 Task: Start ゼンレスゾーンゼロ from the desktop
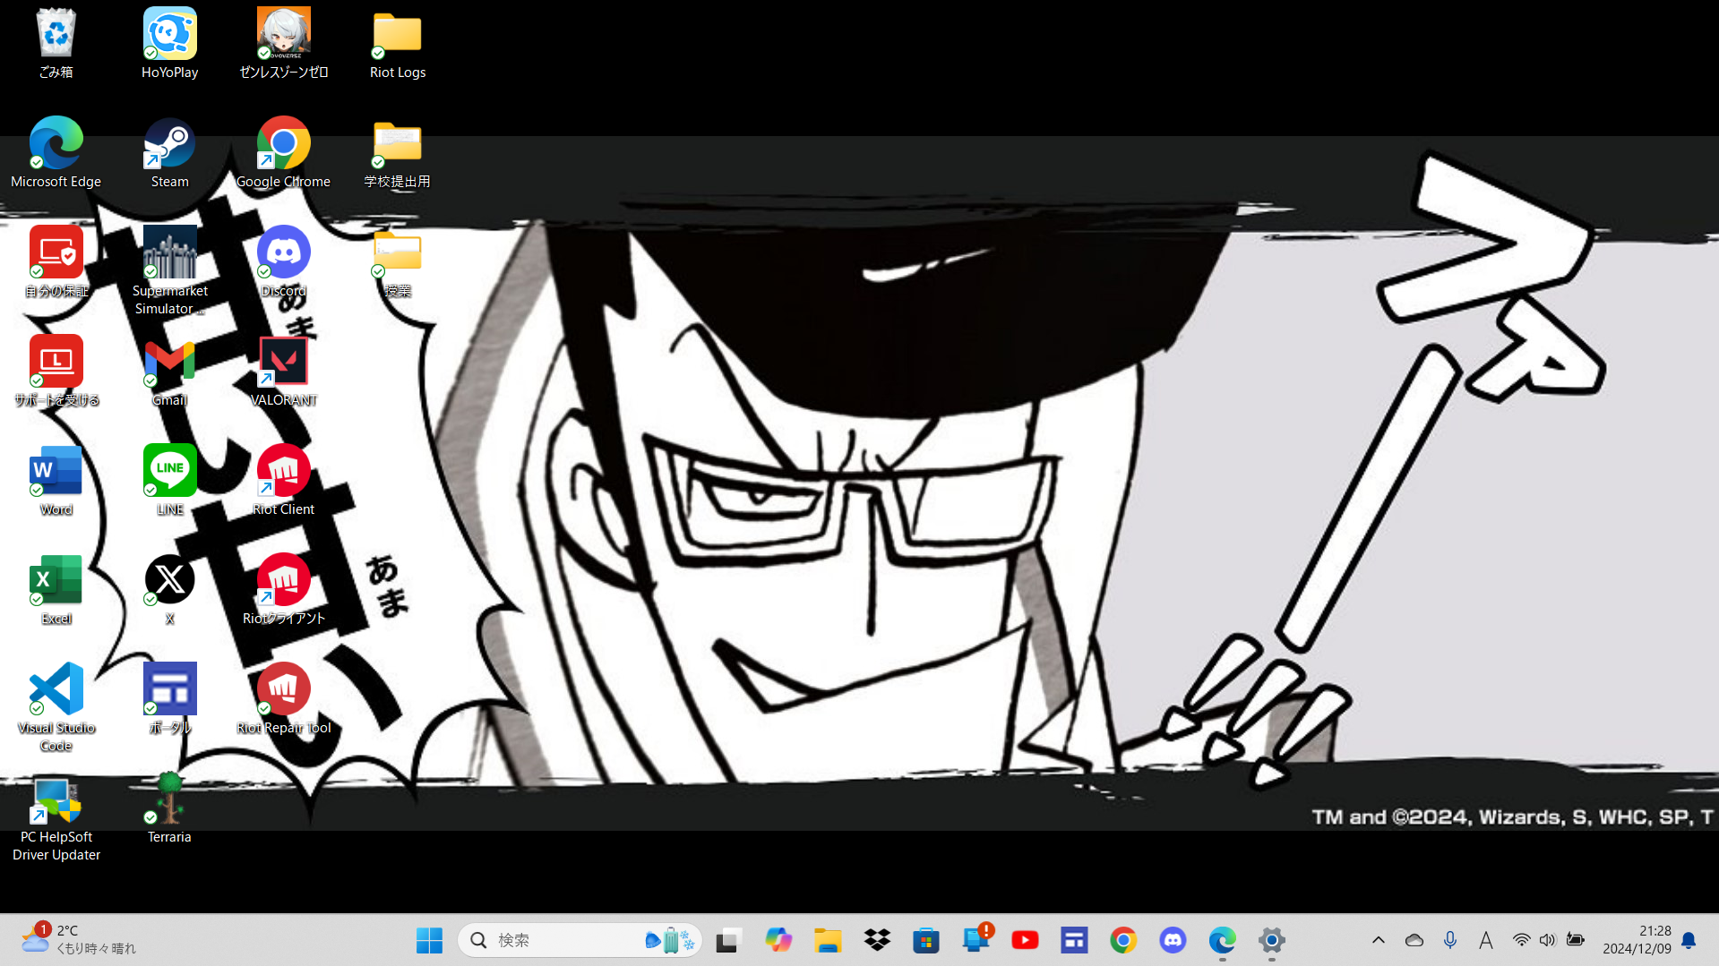[283, 31]
